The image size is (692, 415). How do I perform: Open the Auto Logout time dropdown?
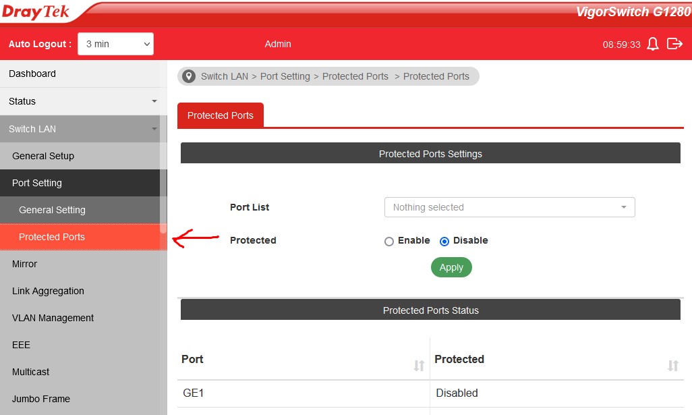coord(116,44)
